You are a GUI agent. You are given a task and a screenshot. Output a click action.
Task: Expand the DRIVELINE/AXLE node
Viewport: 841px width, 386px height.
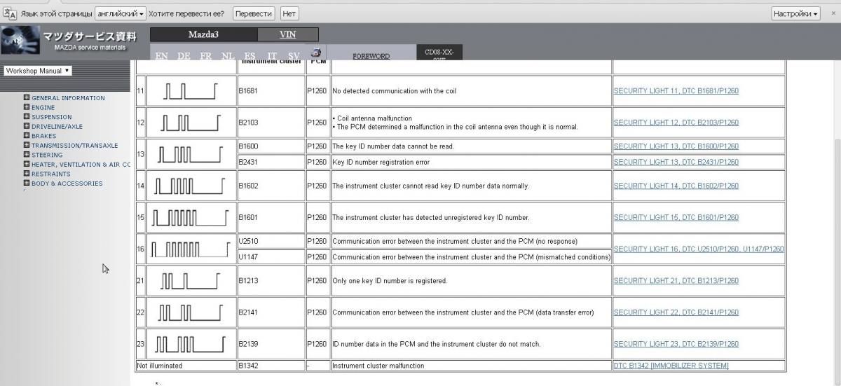click(27, 126)
